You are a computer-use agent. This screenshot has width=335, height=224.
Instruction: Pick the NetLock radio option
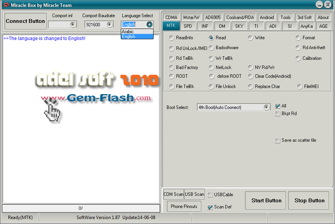211,67
